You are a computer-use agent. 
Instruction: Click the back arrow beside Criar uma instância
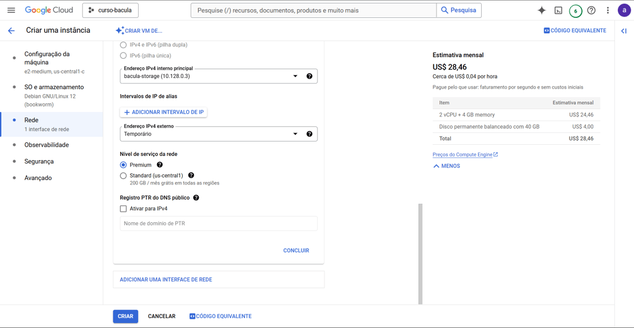(11, 30)
